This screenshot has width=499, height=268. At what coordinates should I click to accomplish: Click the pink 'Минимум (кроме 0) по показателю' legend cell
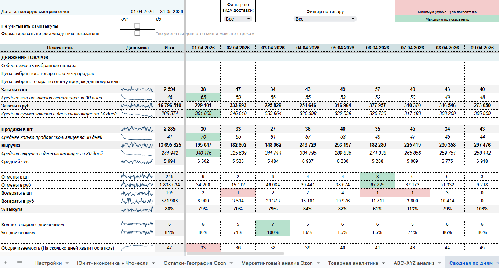447,7
